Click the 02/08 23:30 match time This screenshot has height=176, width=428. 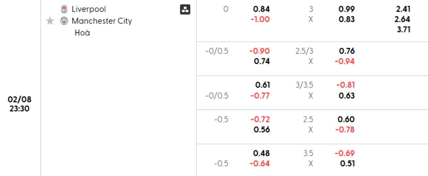point(20,104)
